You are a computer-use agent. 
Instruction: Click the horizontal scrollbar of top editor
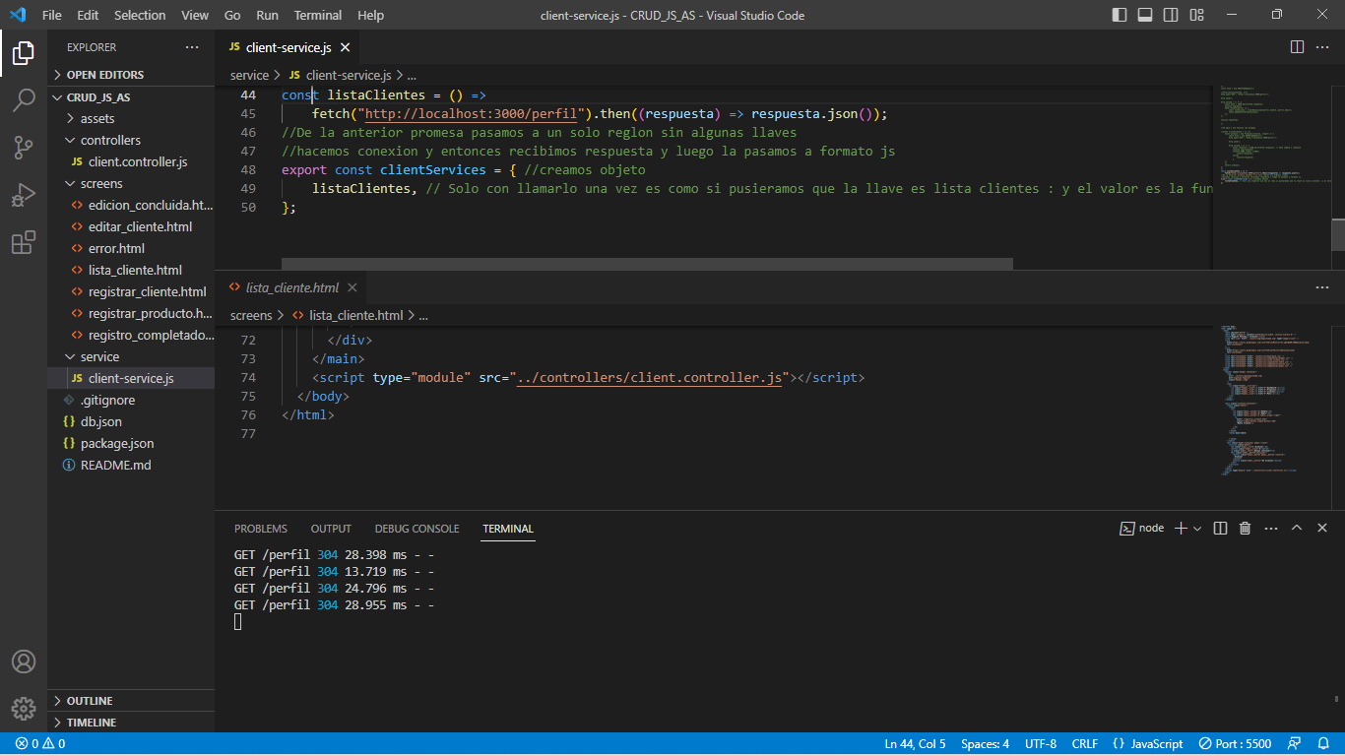pyautogui.click(x=647, y=264)
